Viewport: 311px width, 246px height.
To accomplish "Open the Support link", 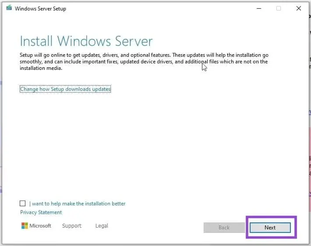I will [x=72, y=226].
